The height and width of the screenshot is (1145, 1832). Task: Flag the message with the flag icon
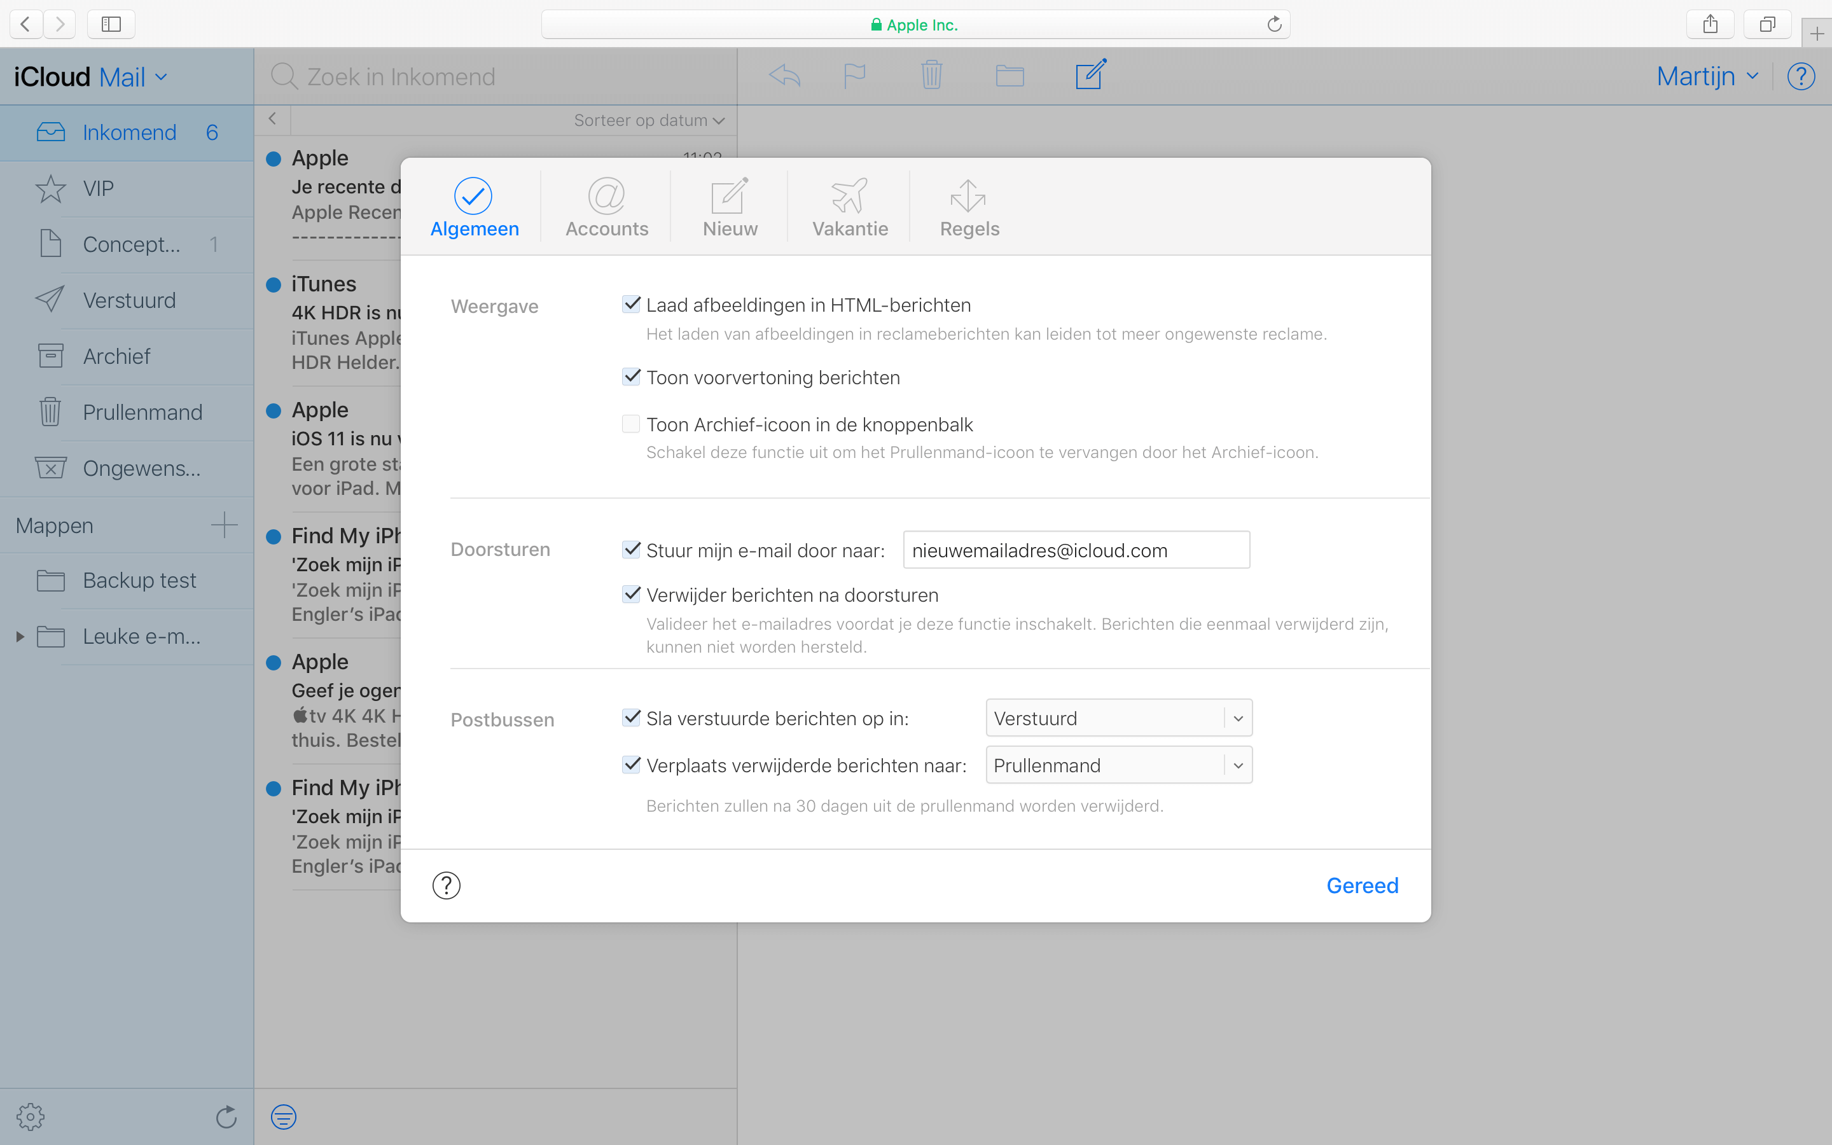pos(855,76)
